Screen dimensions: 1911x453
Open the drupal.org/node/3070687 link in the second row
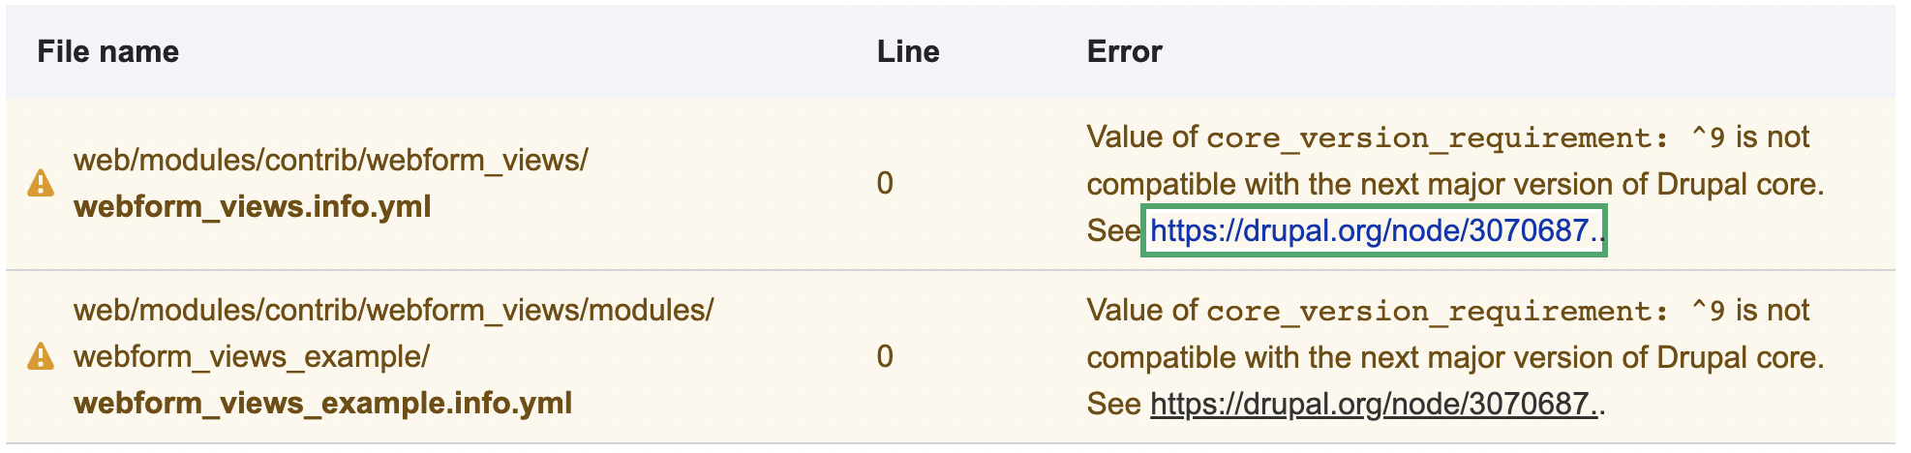[x=1371, y=404]
